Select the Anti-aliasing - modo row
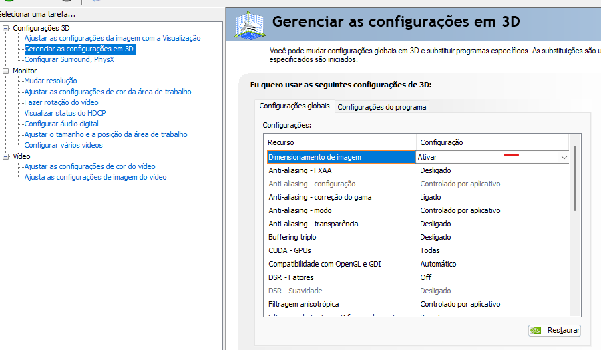Image resolution: width=601 pixels, height=350 pixels. (x=418, y=210)
